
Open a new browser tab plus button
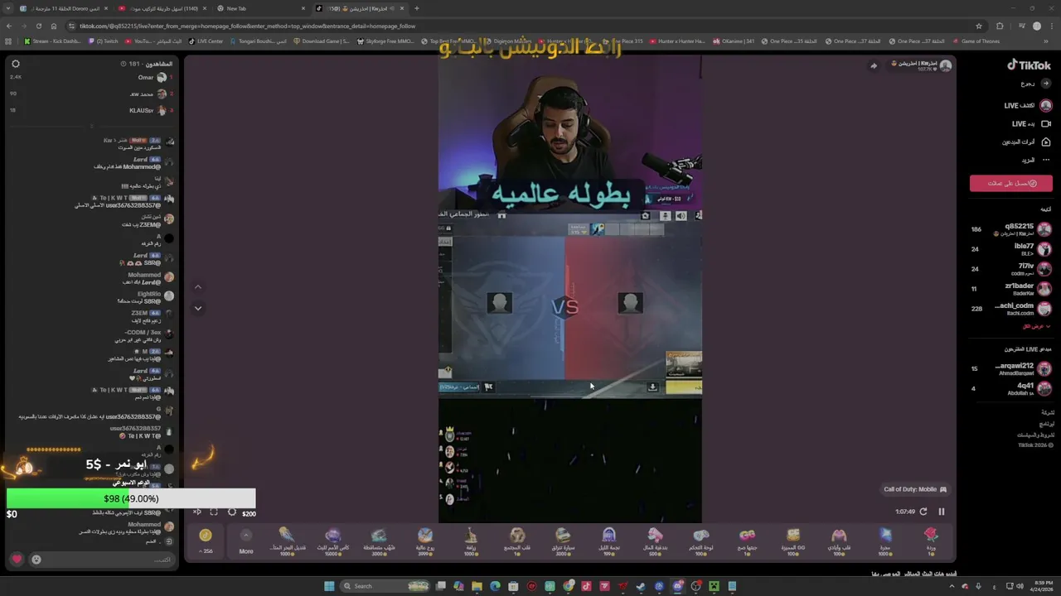click(416, 8)
